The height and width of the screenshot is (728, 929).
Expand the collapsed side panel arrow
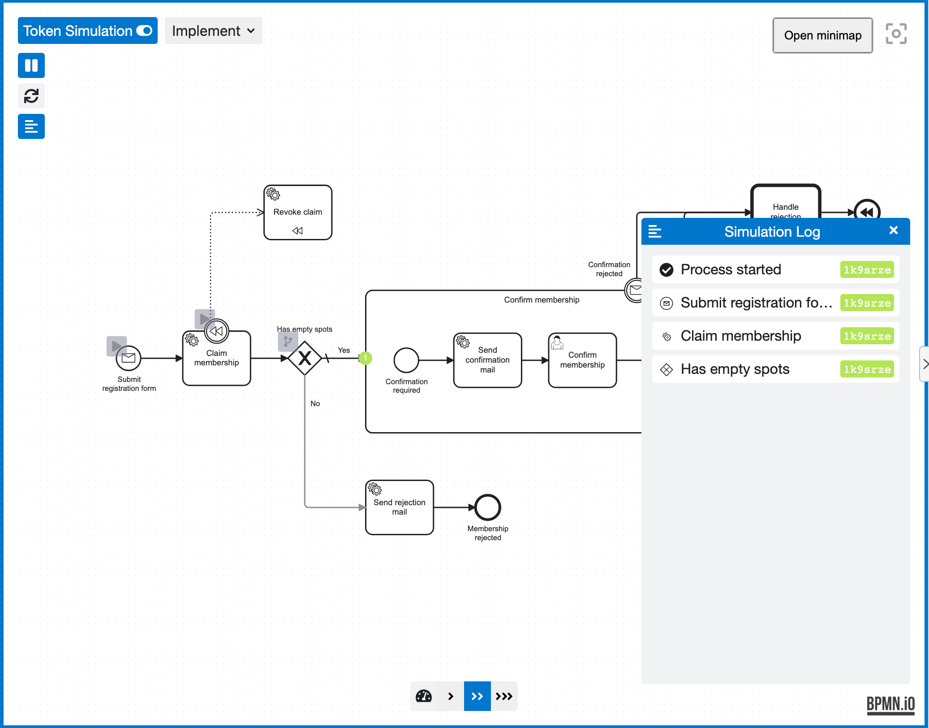coord(925,364)
